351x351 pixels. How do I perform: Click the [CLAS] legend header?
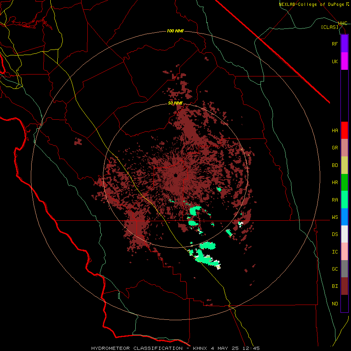point(330,27)
